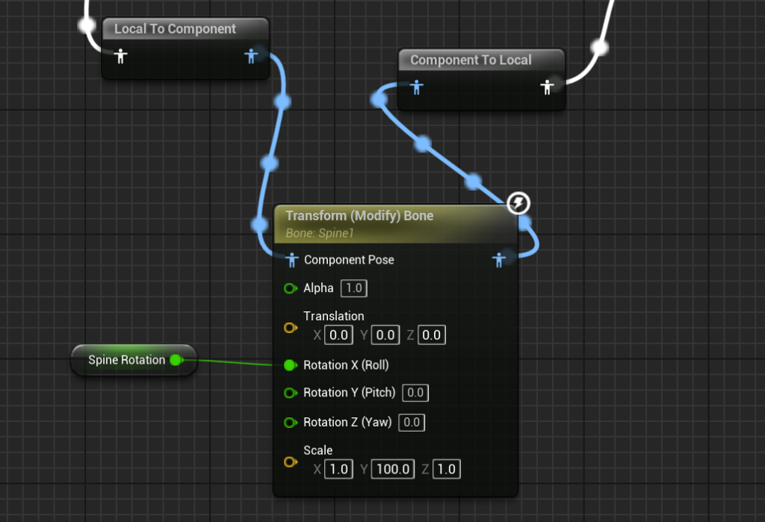Image resolution: width=765 pixels, height=522 pixels.
Task: Click the Rotation Z (Yaw) pin
Action: 290,423
